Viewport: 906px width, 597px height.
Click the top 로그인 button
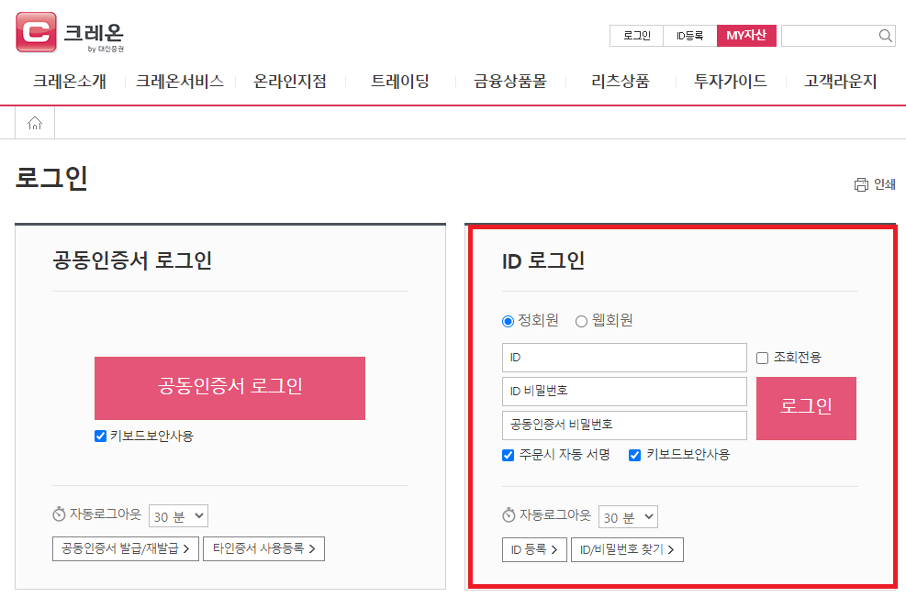(637, 36)
